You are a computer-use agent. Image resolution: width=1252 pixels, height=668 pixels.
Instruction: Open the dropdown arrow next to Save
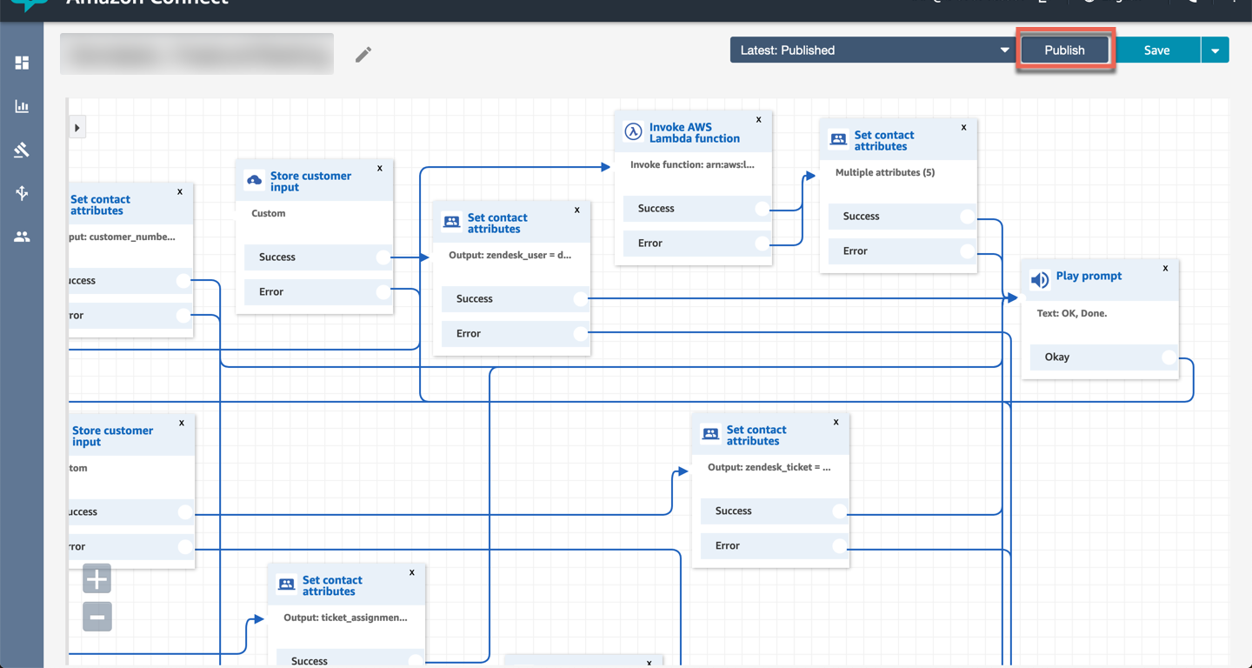click(x=1215, y=50)
